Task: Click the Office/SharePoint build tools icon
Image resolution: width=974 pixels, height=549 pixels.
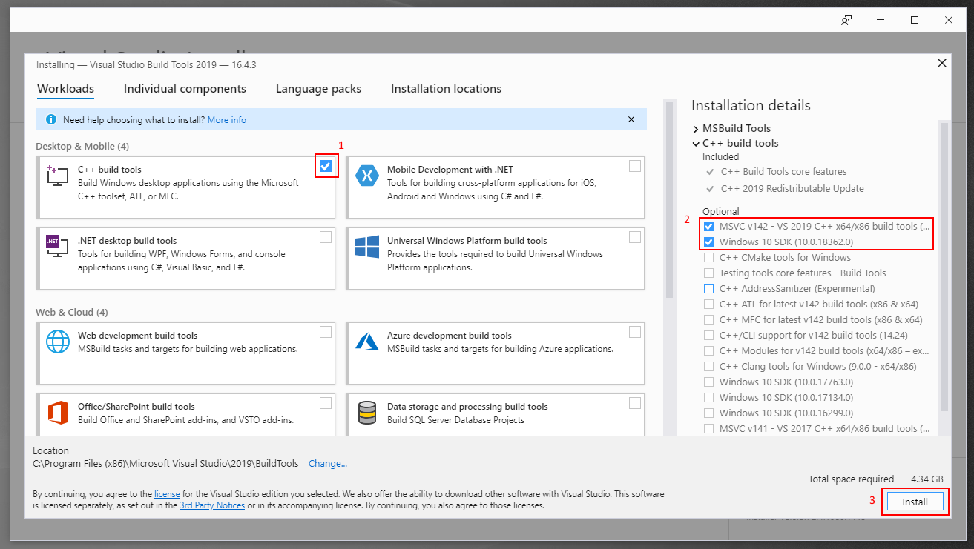Action: click(58, 413)
